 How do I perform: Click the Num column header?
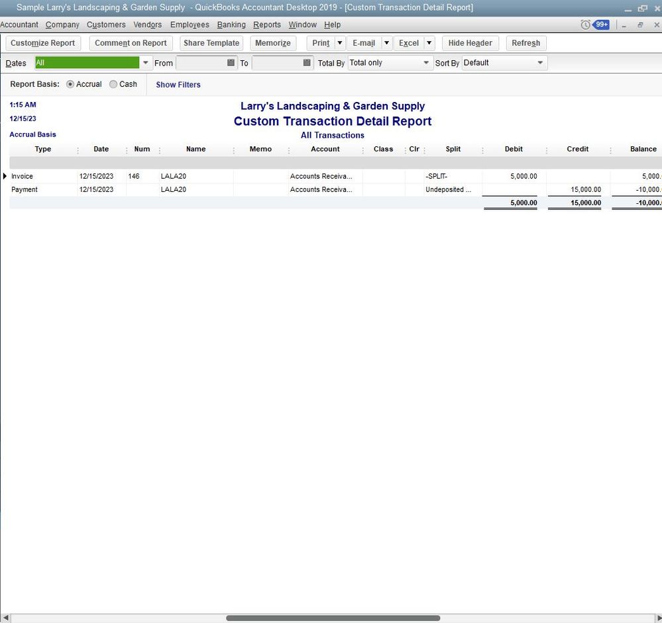tap(142, 149)
